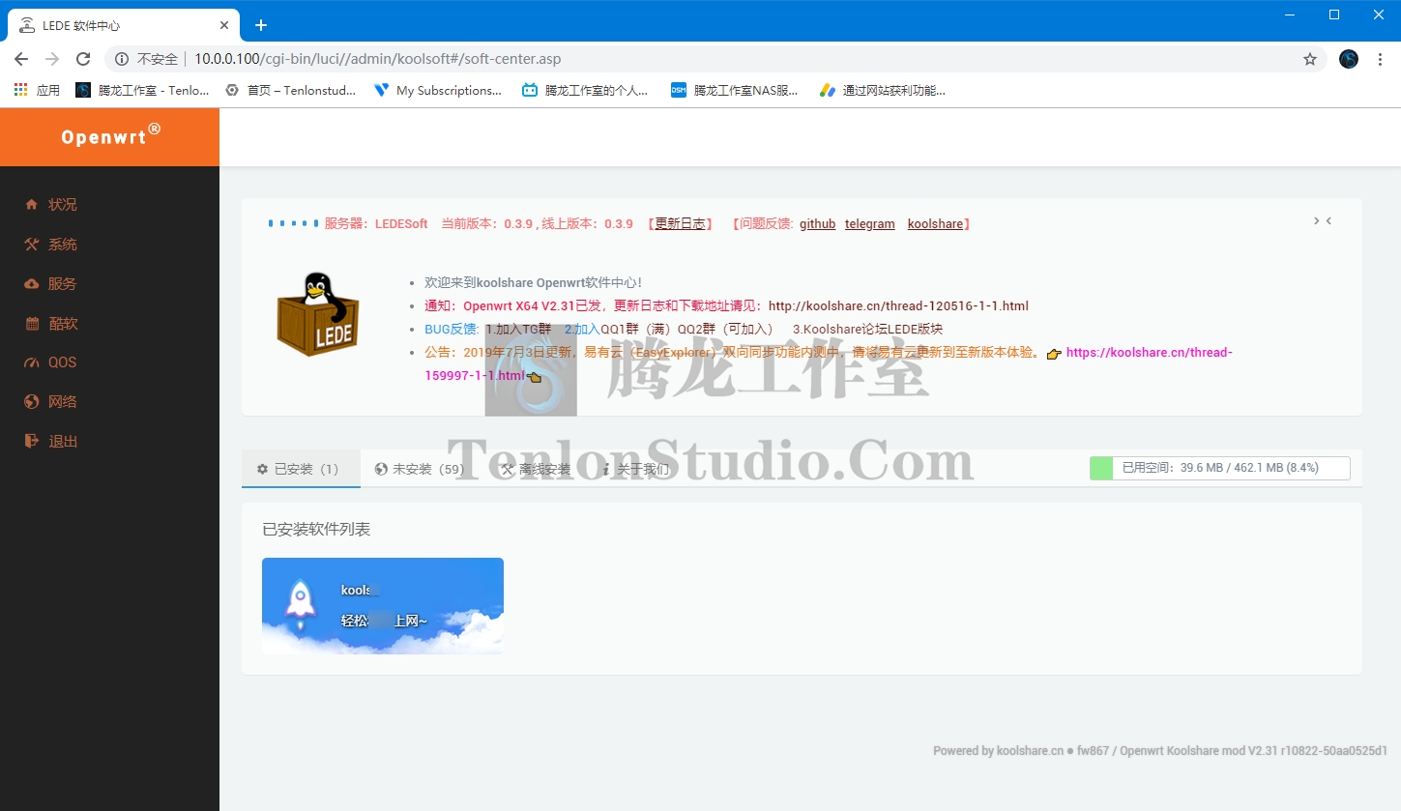Image resolution: width=1401 pixels, height=811 pixels.
Task: Click the used space progress bar
Action: (1220, 468)
